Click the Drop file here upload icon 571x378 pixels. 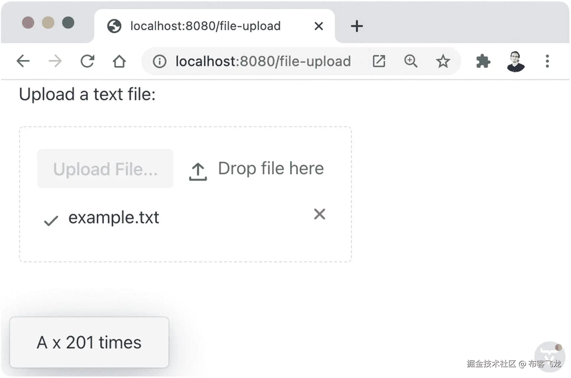tap(198, 172)
